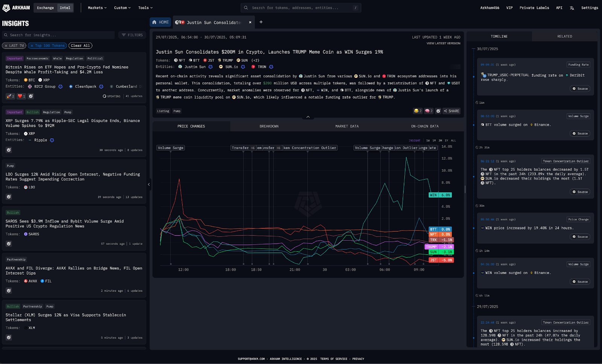602x364 pixels.
Task: Select the 1W chart range
Action: (x=428, y=141)
